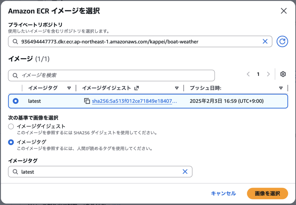Image resolution: width=296 pixels, height=205 pixels.
Task: Open the sha256 image digest link
Action: (x=134, y=101)
